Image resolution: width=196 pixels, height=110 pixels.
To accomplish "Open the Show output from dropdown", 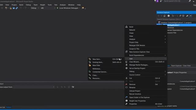I will (34, 87).
